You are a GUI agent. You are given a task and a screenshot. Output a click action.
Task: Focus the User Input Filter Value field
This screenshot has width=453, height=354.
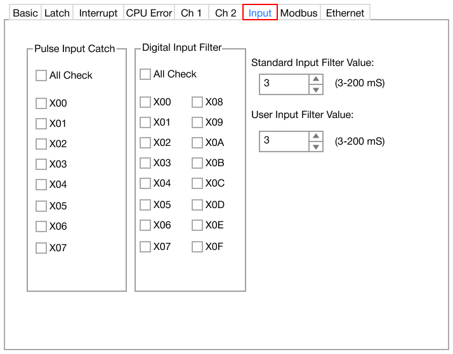(x=283, y=141)
